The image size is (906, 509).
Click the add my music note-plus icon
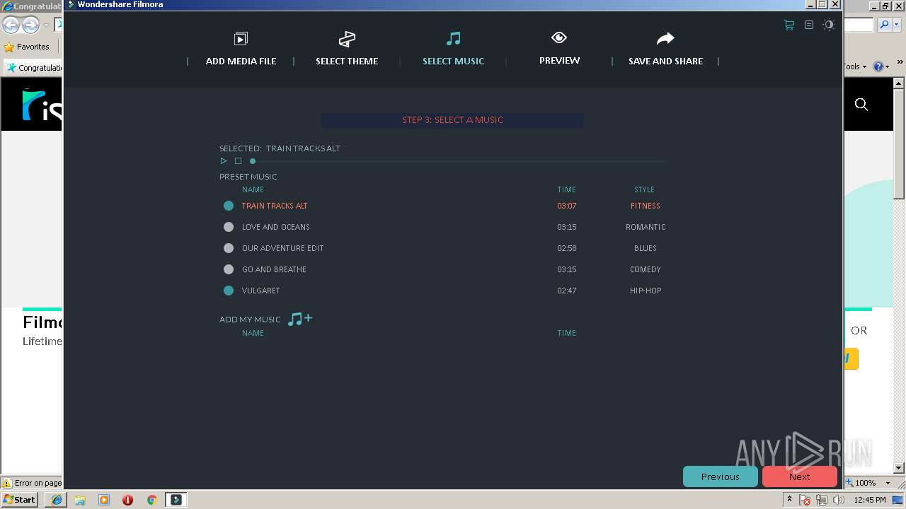pos(300,319)
